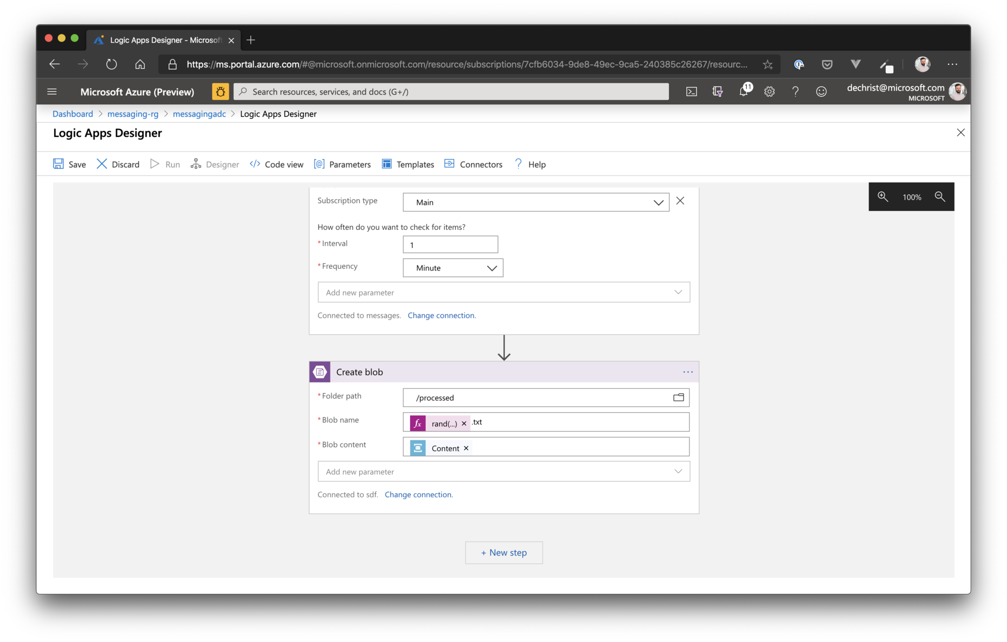
Task: Click the zoom out magnifier icon
Action: point(940,197)
